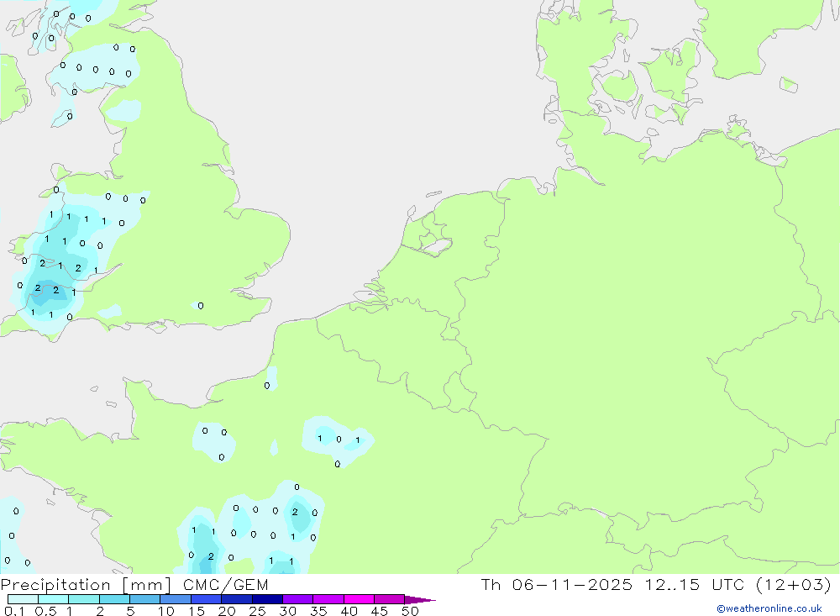Pick the 0.5–1 mm legend swatch
The image size is (840, 616).
coord(54,599)
